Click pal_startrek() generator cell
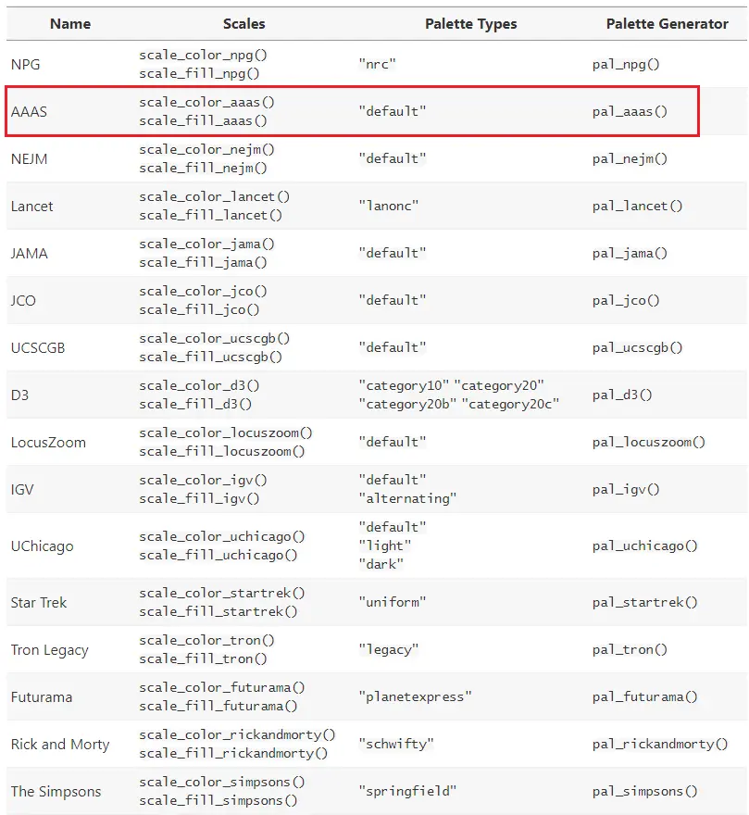 pos(644,603)
